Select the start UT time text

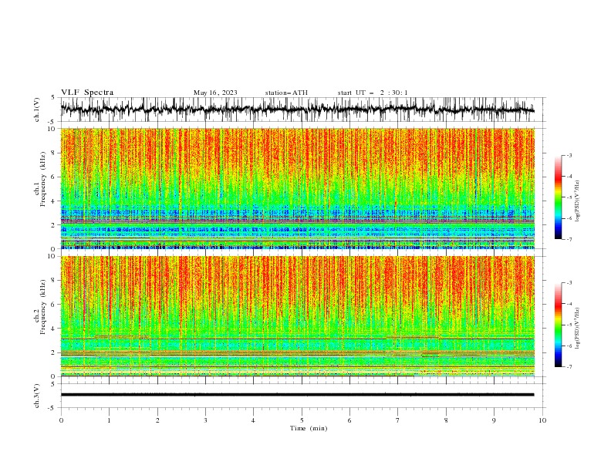click(x=373, y=93)
